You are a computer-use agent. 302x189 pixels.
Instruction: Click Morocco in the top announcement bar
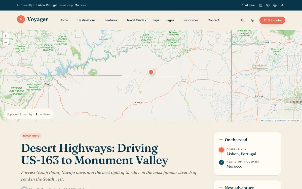(80, 5)
